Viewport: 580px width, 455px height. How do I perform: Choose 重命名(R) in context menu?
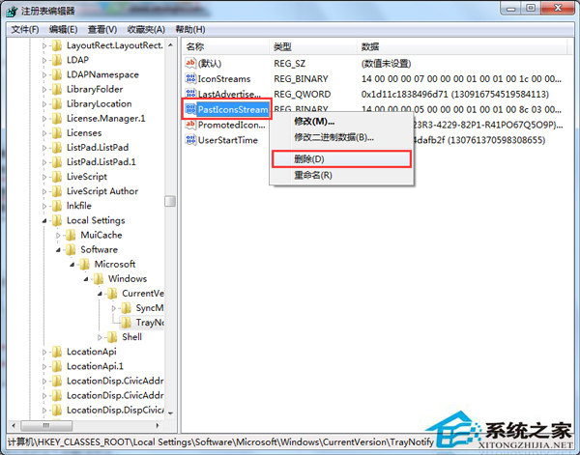click(x=341, y=175)
